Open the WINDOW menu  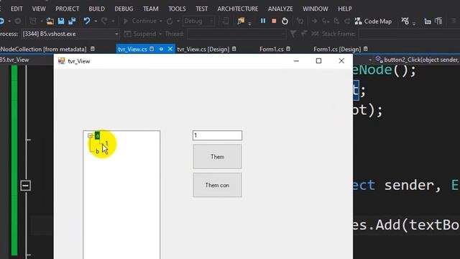pos(316,9)
